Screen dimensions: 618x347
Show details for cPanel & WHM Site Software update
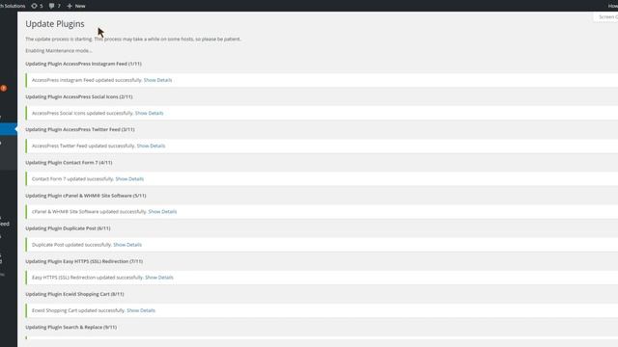click(x=162, y=211)
